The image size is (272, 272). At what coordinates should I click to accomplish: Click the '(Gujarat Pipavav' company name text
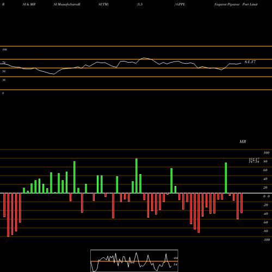click(x=227, y=4)
